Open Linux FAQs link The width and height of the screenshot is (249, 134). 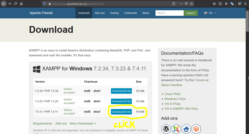point(172,94)
